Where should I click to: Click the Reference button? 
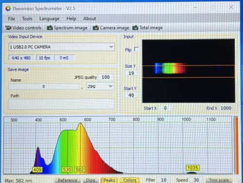[68, 180]
